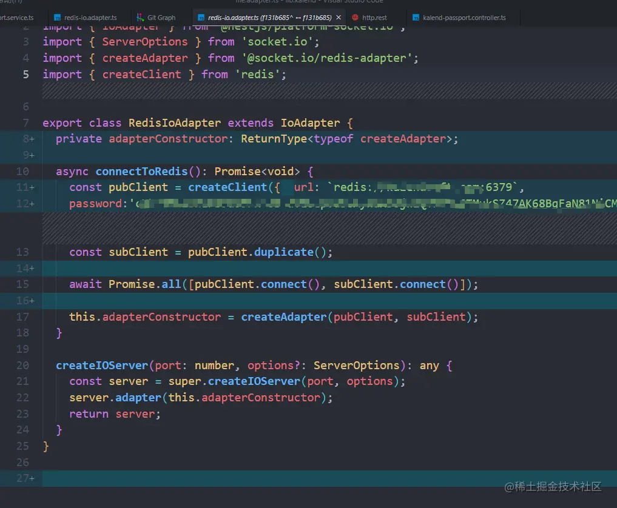Click the http.rest file icon
This screenshot has height=508, width=617.
[x=355, y=18]
